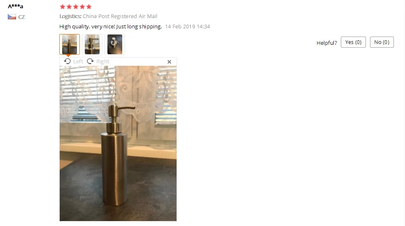Click the enlarged soap dispenser photo
Image resolution: width=405 pixels, height=226 pixels.
click(x=118, y=143)
